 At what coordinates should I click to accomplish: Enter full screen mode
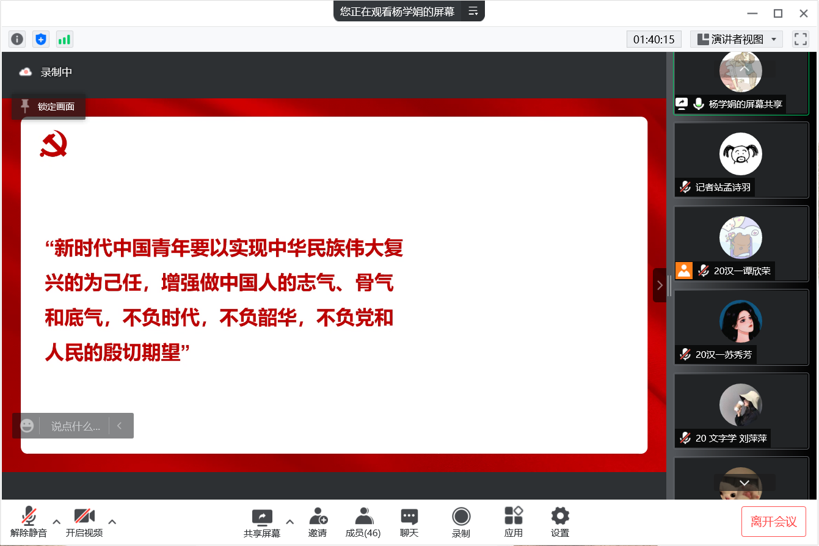coord(800,39)
